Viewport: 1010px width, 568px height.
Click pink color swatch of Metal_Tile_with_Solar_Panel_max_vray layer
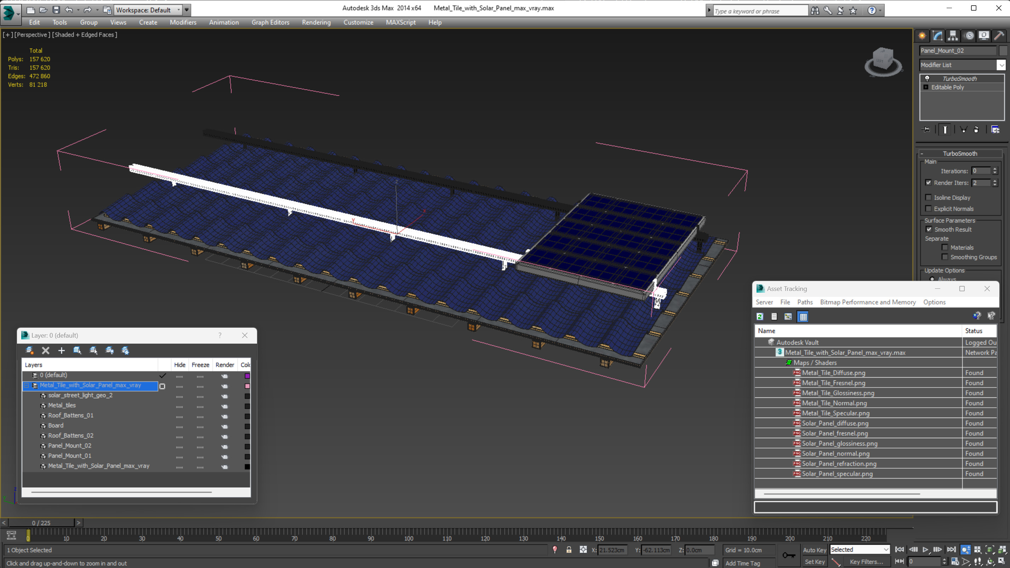247,386
